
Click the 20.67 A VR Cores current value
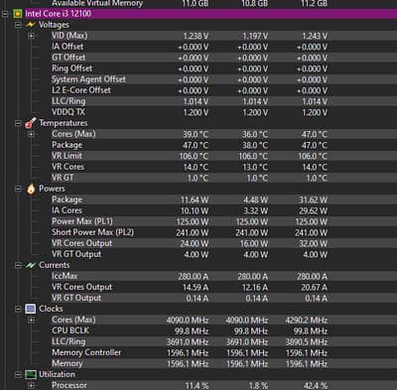click(x=314, y=288)
